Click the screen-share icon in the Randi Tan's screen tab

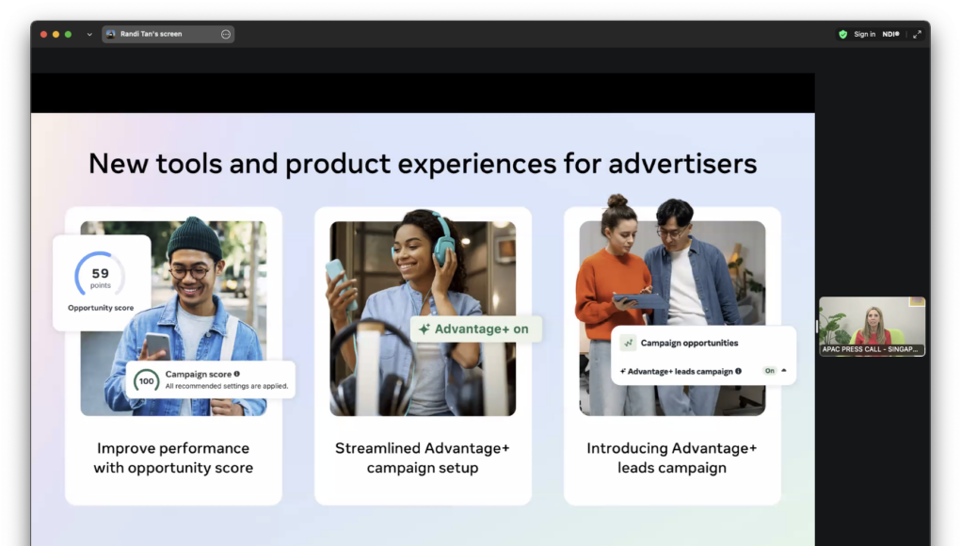point(111,34)
